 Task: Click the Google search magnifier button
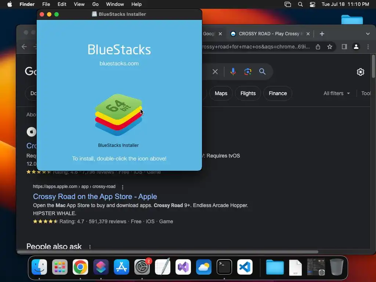tap(262, 72)
